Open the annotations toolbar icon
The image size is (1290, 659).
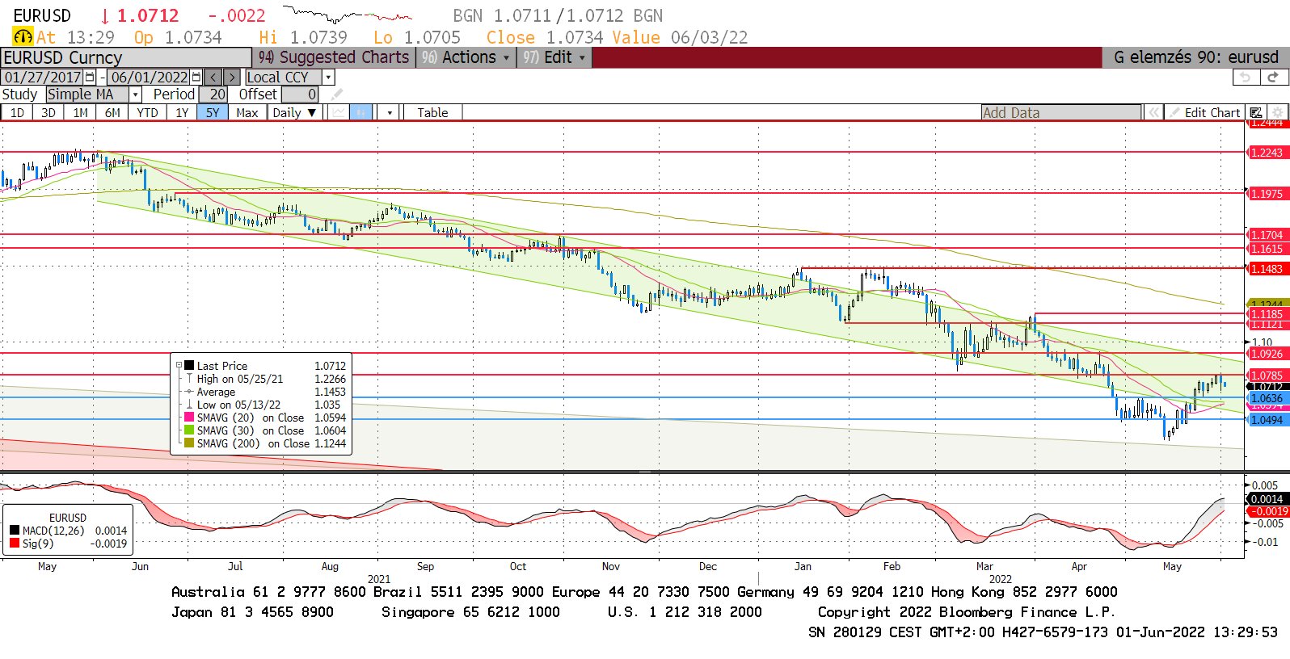(x=1256, y=113)
